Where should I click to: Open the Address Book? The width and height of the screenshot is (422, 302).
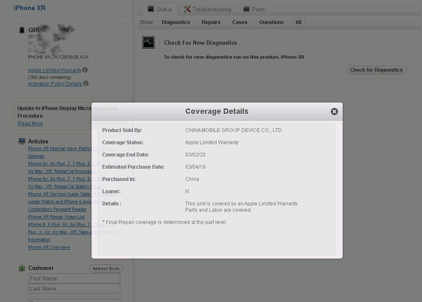click(106, 268)
